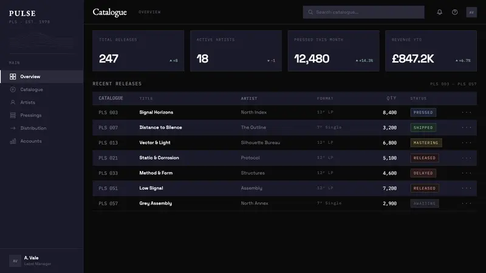The width and height of the screenshot is (486, 273).
Task: Switch to the Overview header tab
Action: point(149,12)
